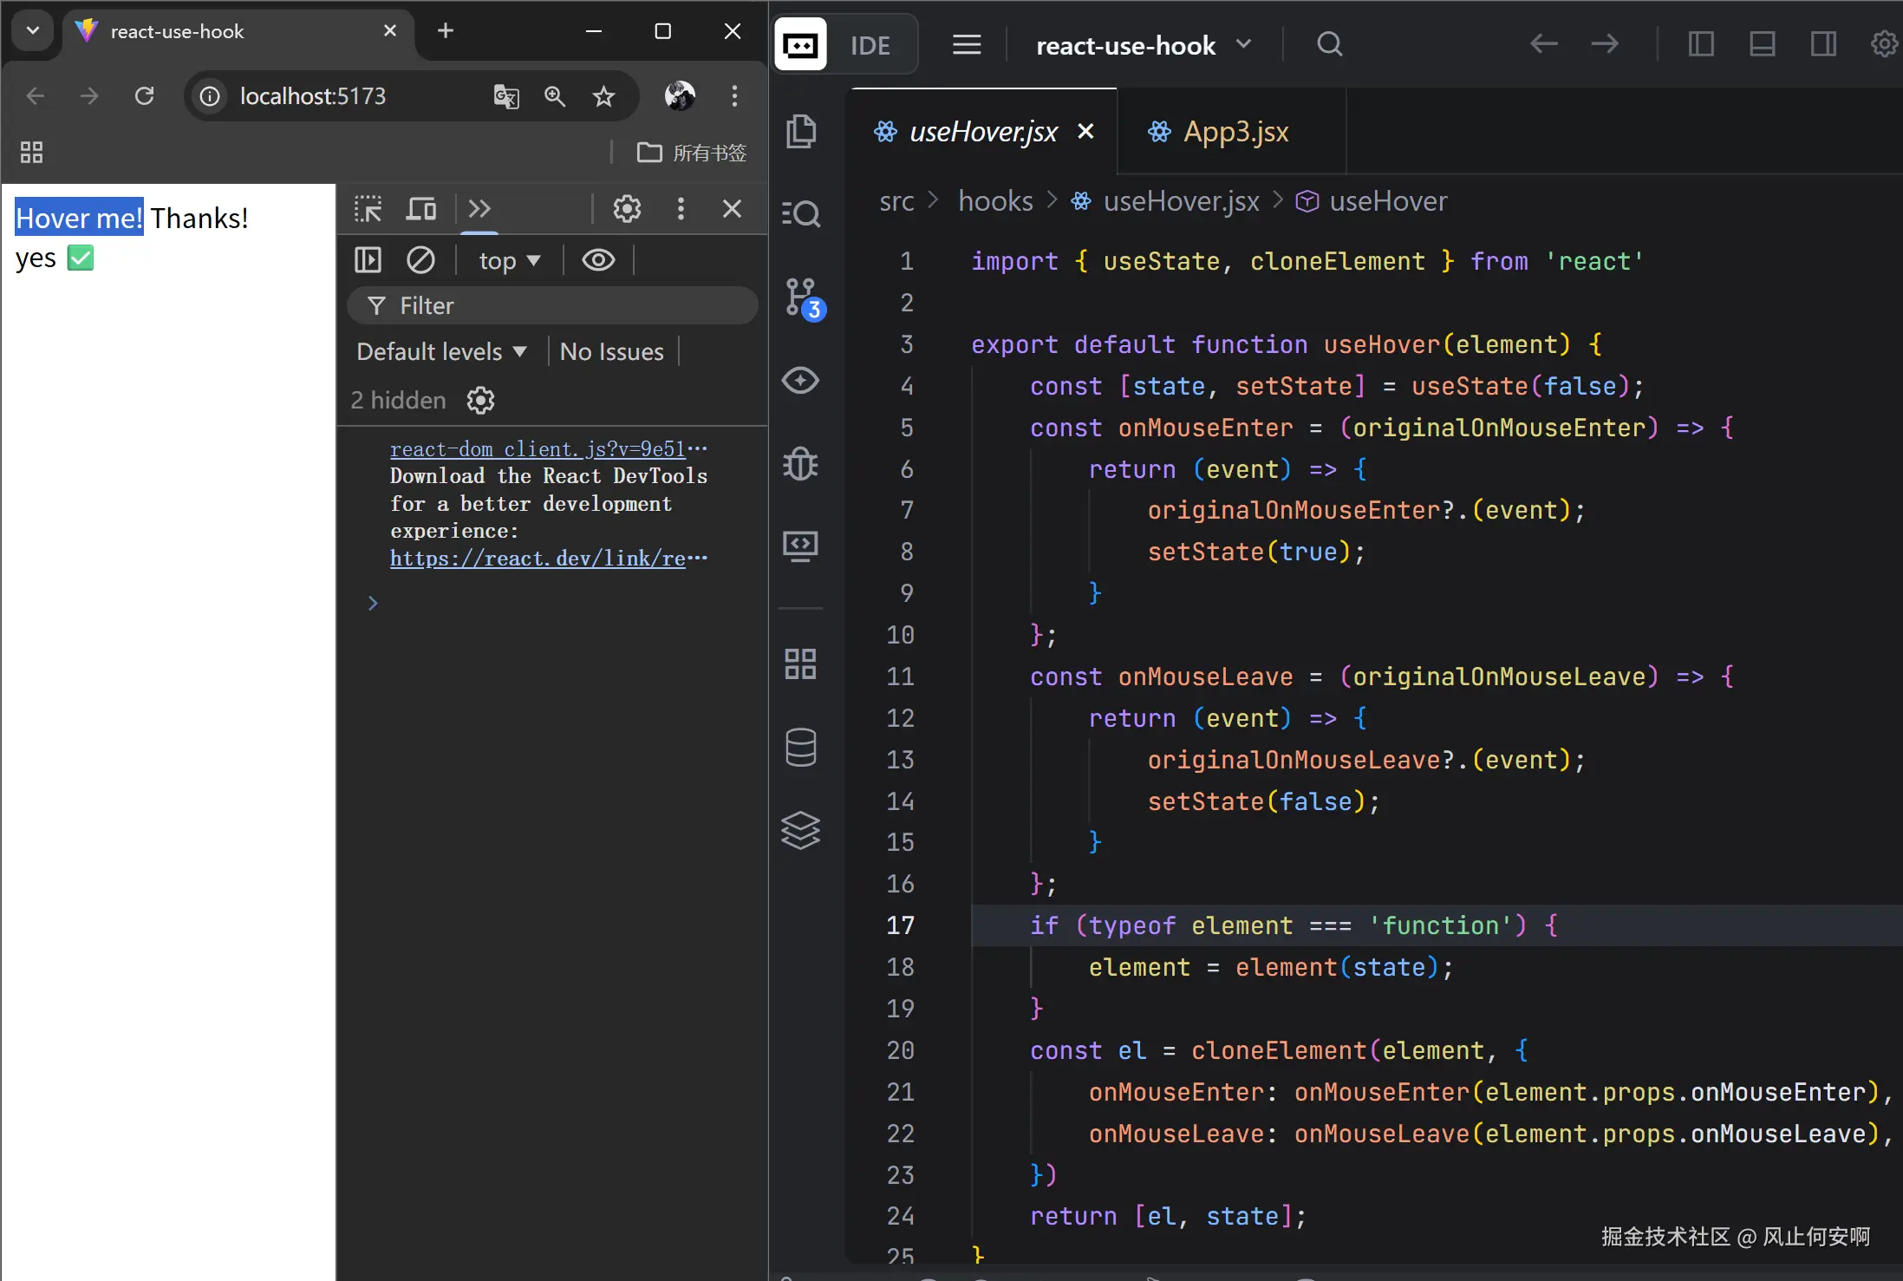Open the file explorer sidebar icon
The image size is (1903, 1281).
click(801, 131)
